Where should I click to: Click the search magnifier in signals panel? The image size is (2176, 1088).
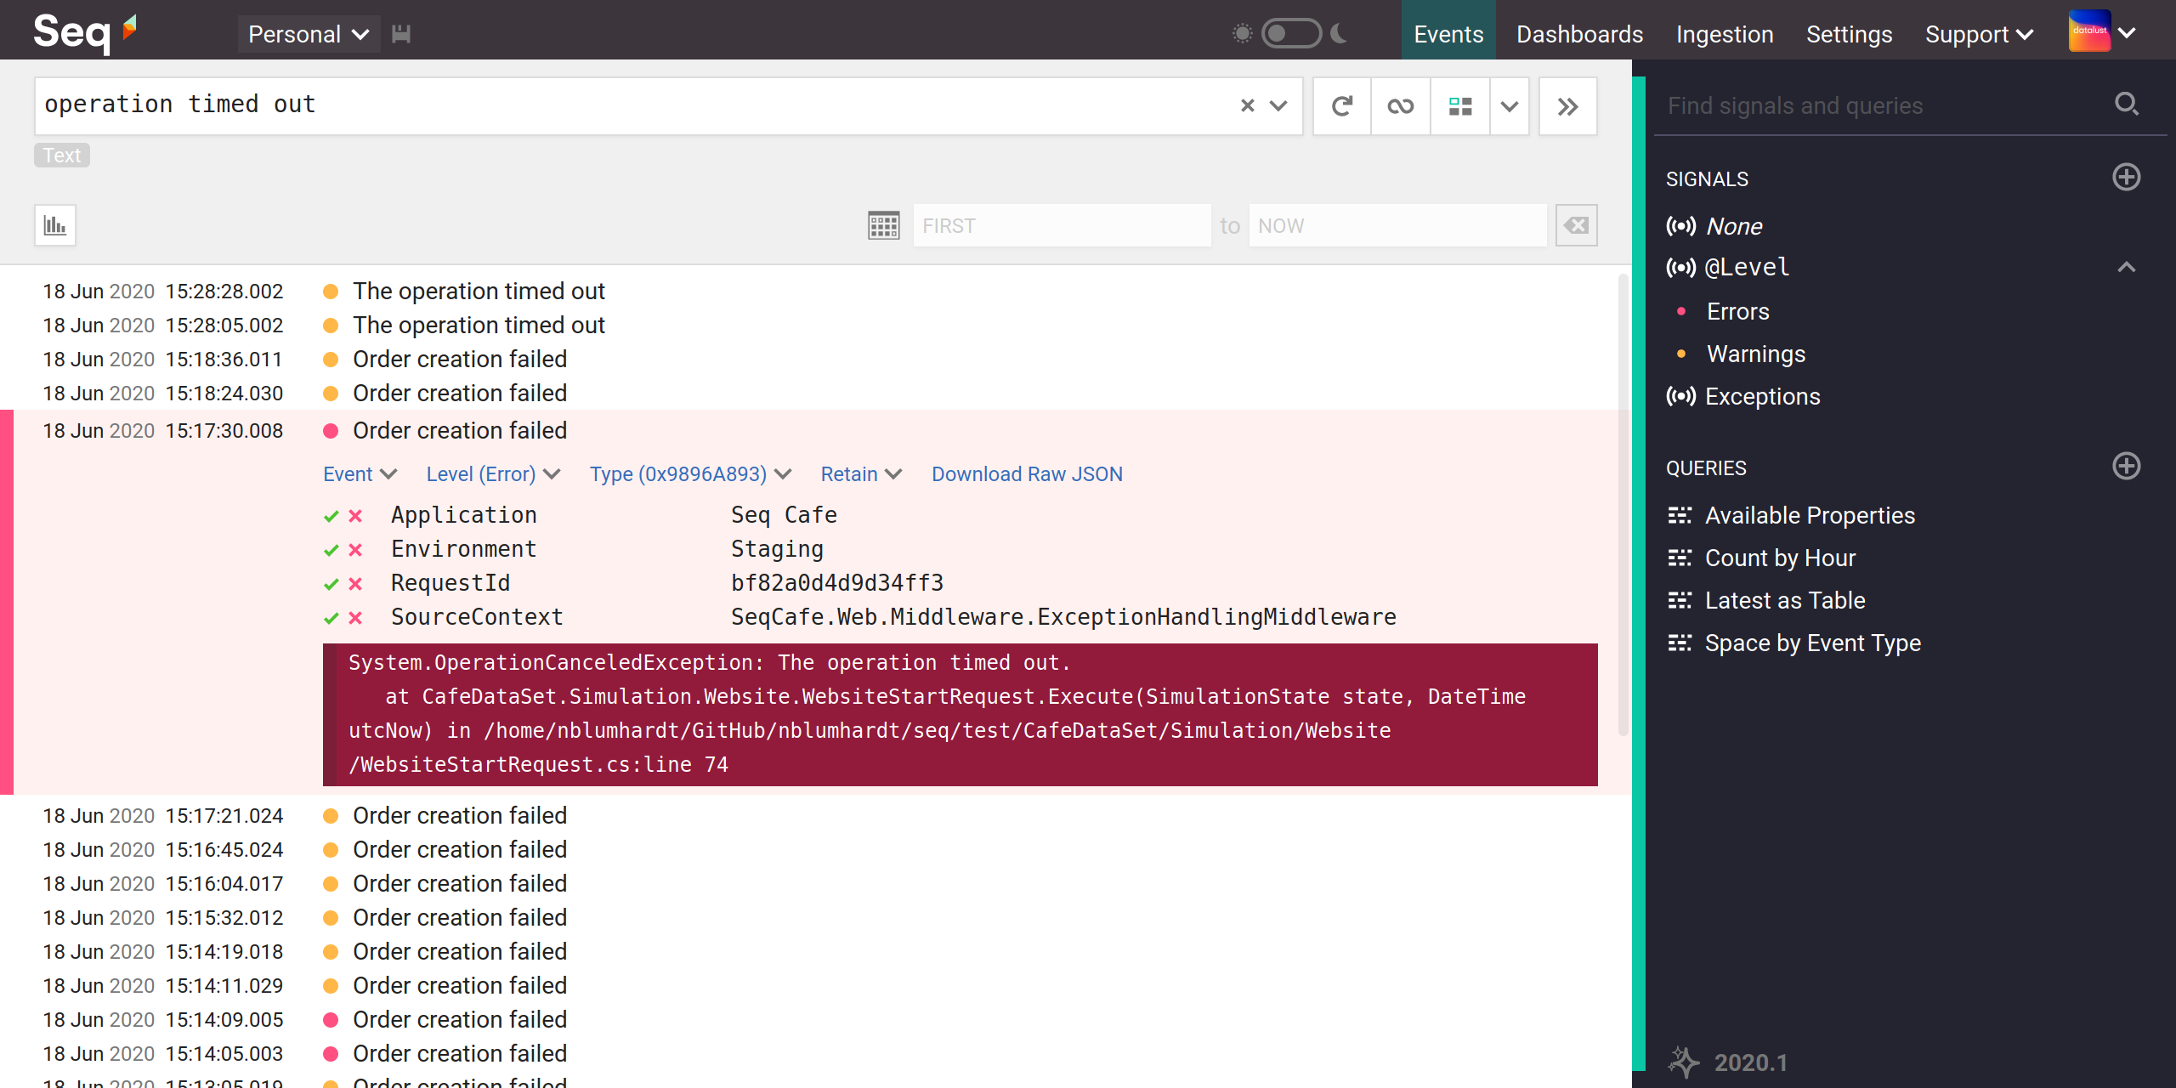click(2127, 105)
